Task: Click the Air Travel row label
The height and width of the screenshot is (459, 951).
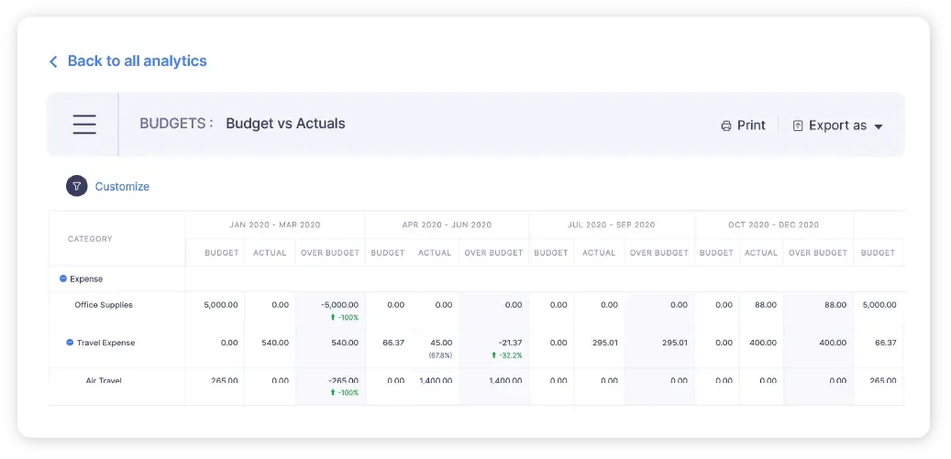Action: pyautogui.click(x=104, y=381)
